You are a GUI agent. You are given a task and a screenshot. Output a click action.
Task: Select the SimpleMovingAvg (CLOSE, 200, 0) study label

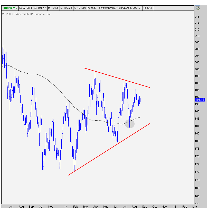click(120, 8)
